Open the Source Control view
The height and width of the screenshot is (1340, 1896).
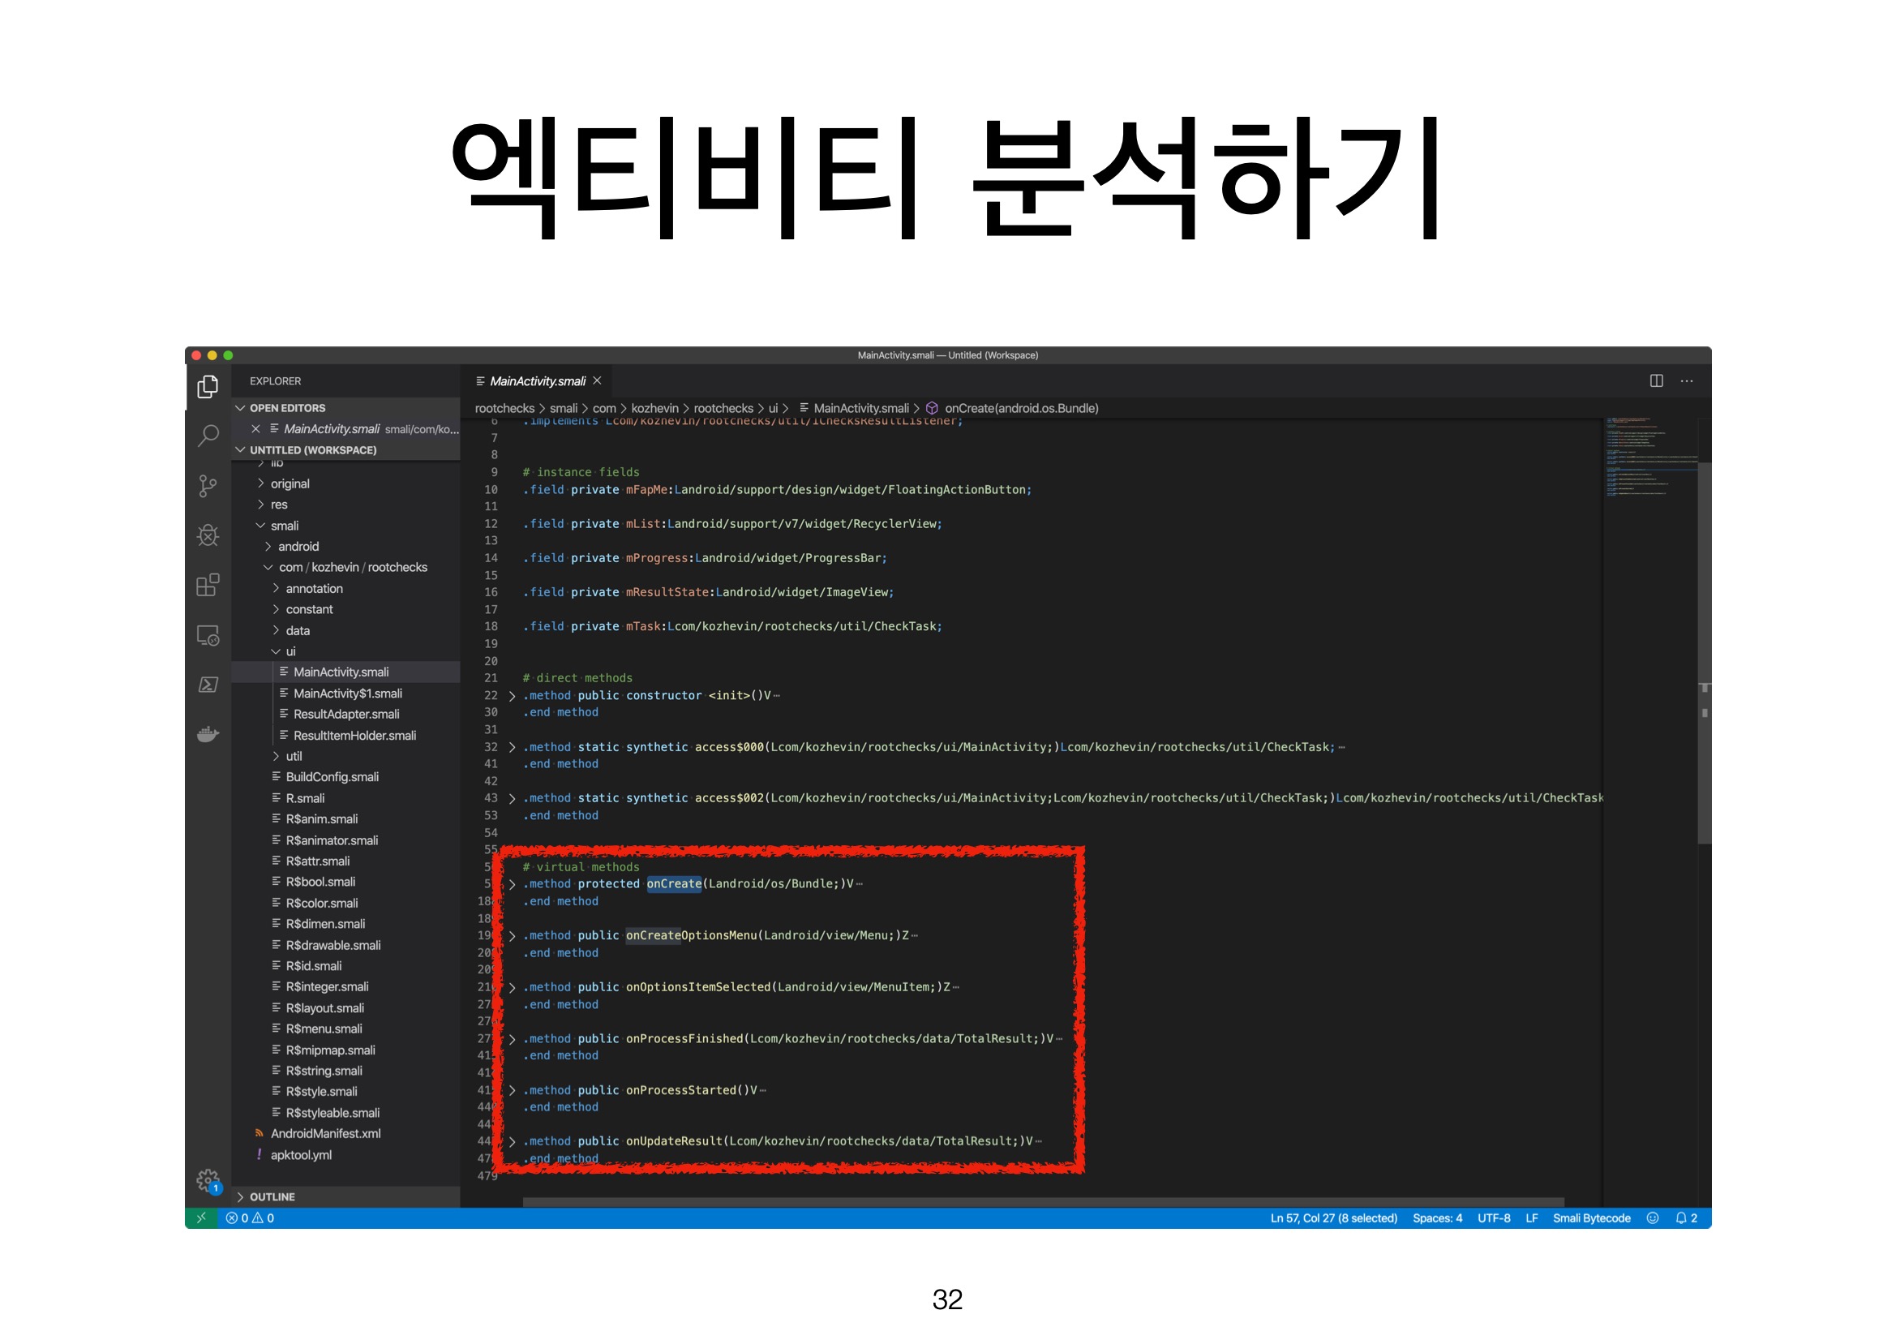click(x=208, y=486)
